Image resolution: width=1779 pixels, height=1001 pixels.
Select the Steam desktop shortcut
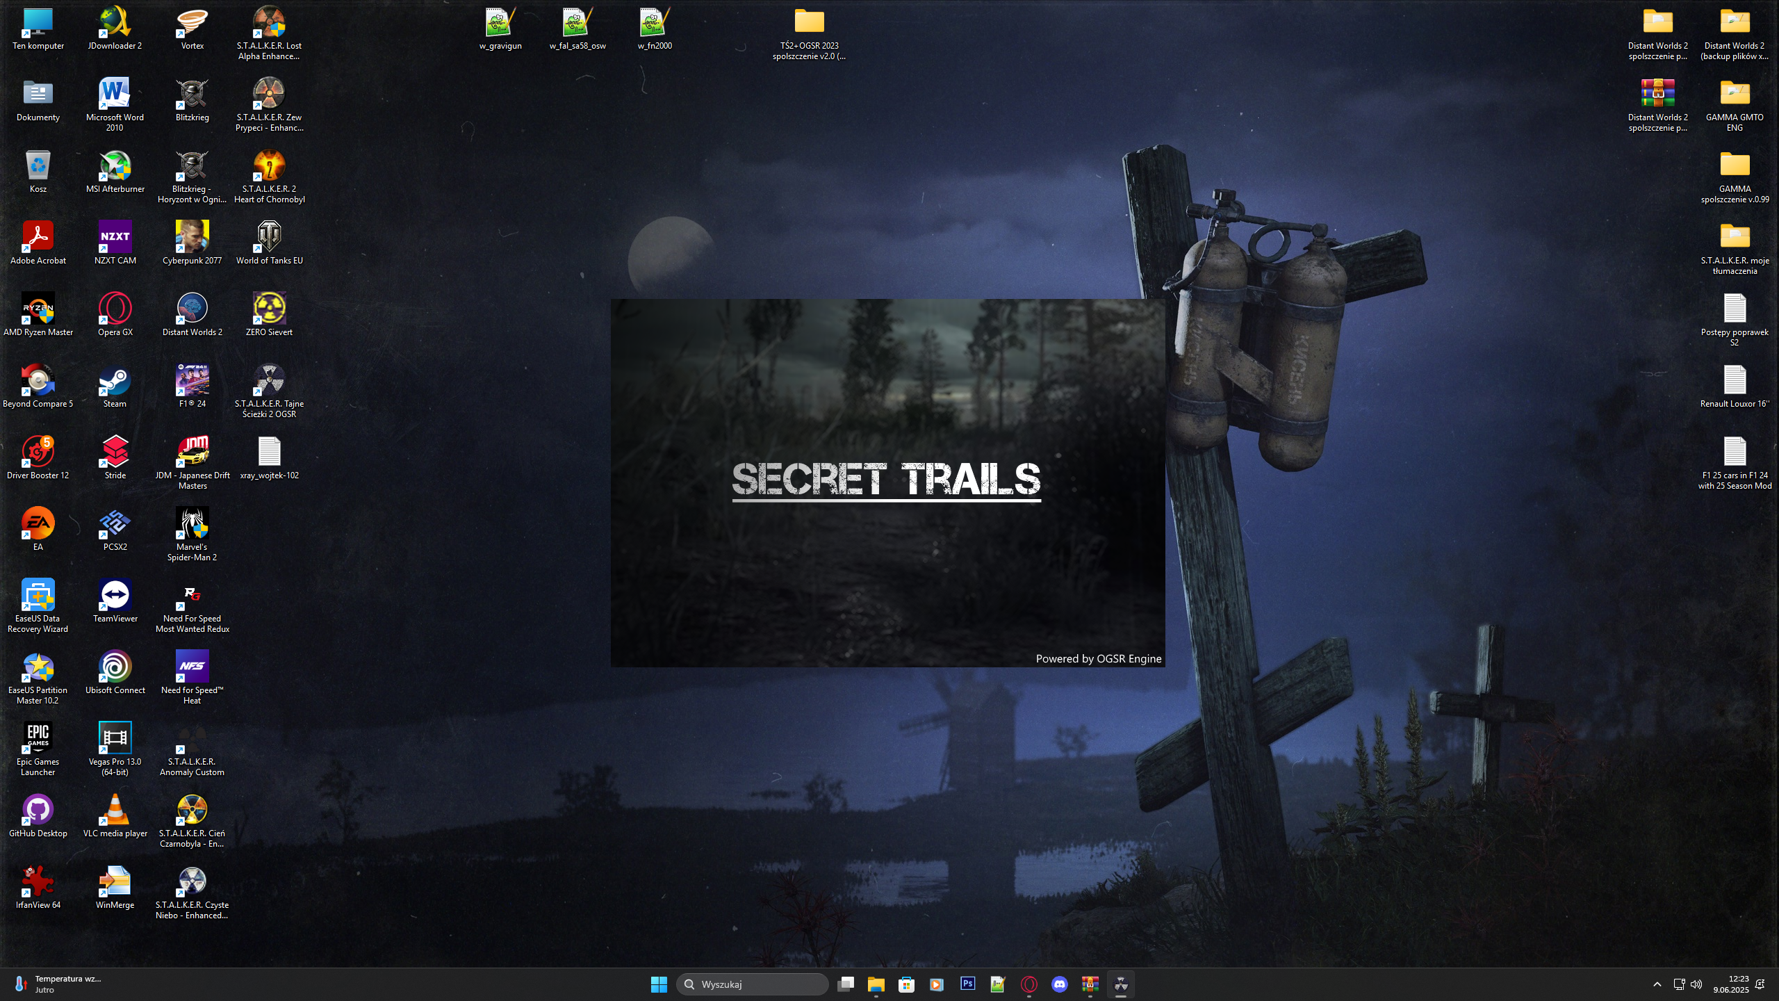pos(115,387)
